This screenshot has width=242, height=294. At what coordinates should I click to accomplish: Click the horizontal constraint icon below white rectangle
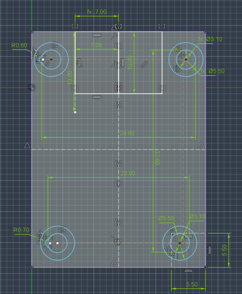(x=97, y=97)
